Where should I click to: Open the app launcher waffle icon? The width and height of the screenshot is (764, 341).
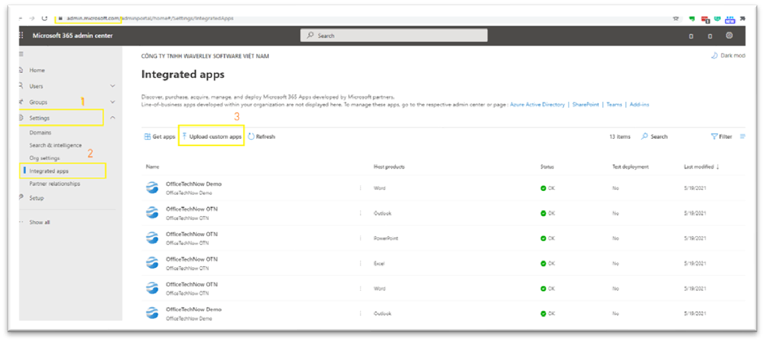[21, 36]
